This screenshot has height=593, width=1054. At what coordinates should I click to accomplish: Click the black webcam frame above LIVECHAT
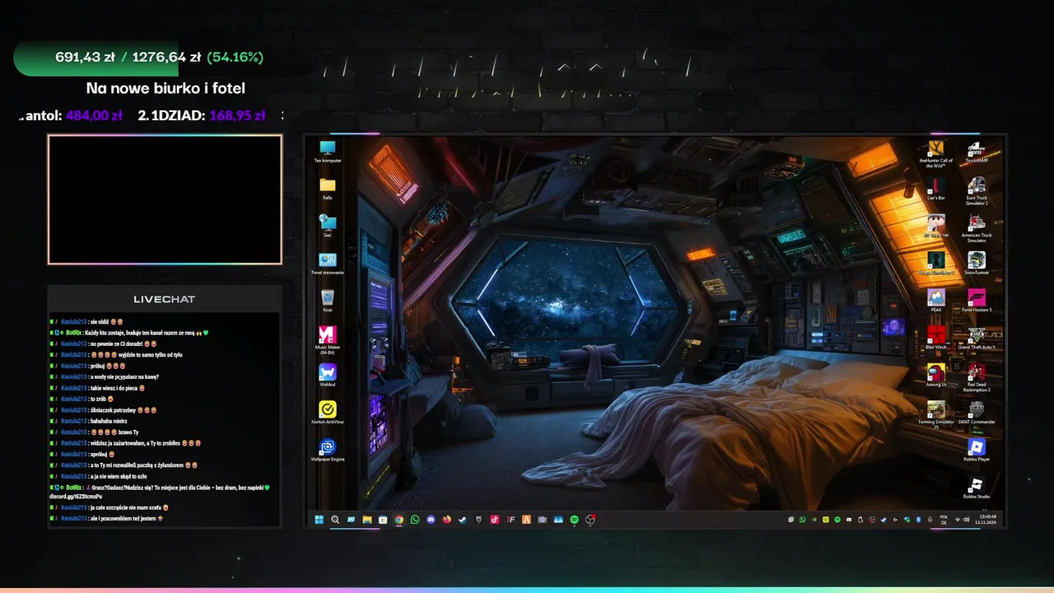click(165, 199)
